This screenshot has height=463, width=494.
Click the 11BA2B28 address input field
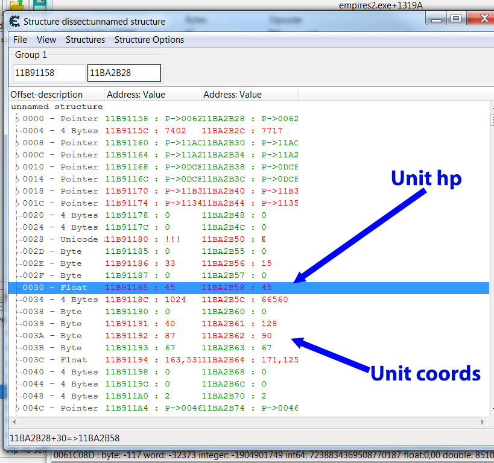pos(124,73)
